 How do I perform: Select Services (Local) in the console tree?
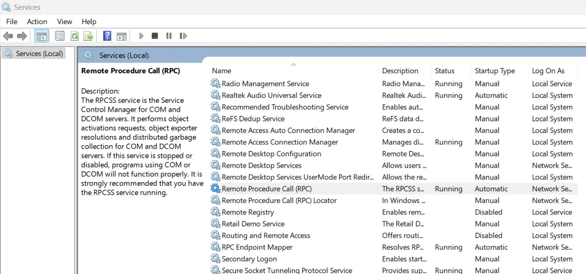pyautogui.click(x=39, y=54)
